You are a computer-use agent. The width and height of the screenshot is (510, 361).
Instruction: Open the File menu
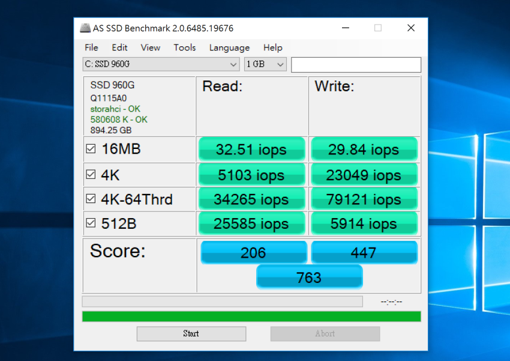pyautogui.click(x=91, y=47)
